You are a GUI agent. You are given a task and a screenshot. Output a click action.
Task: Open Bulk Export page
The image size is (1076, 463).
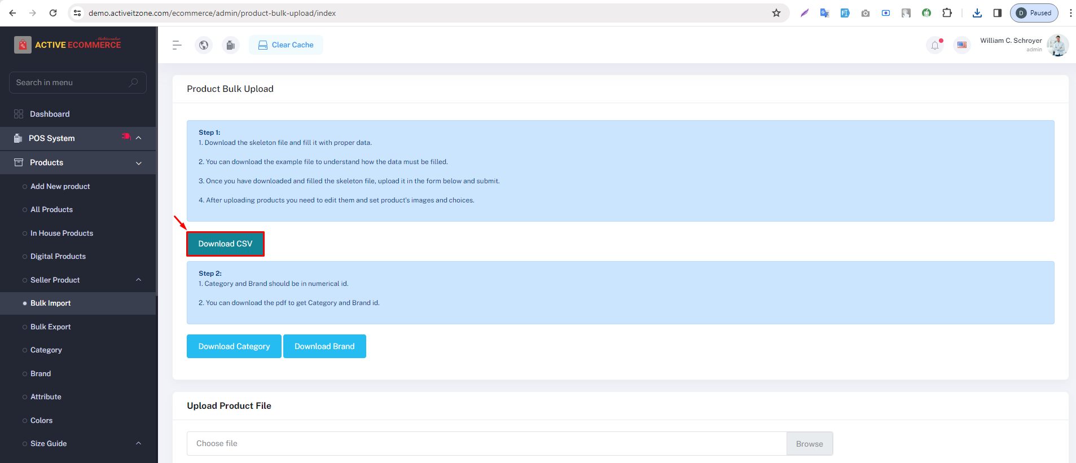[x=51, y=327]
